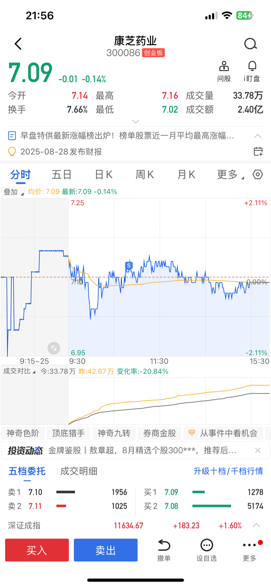Tap 均价: 7.09 label
The image size is (271, 587).
[x=44, y=192]
